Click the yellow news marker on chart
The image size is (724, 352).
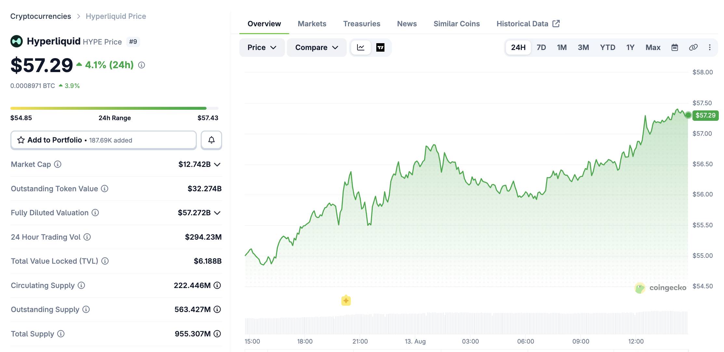click(346, 301)
